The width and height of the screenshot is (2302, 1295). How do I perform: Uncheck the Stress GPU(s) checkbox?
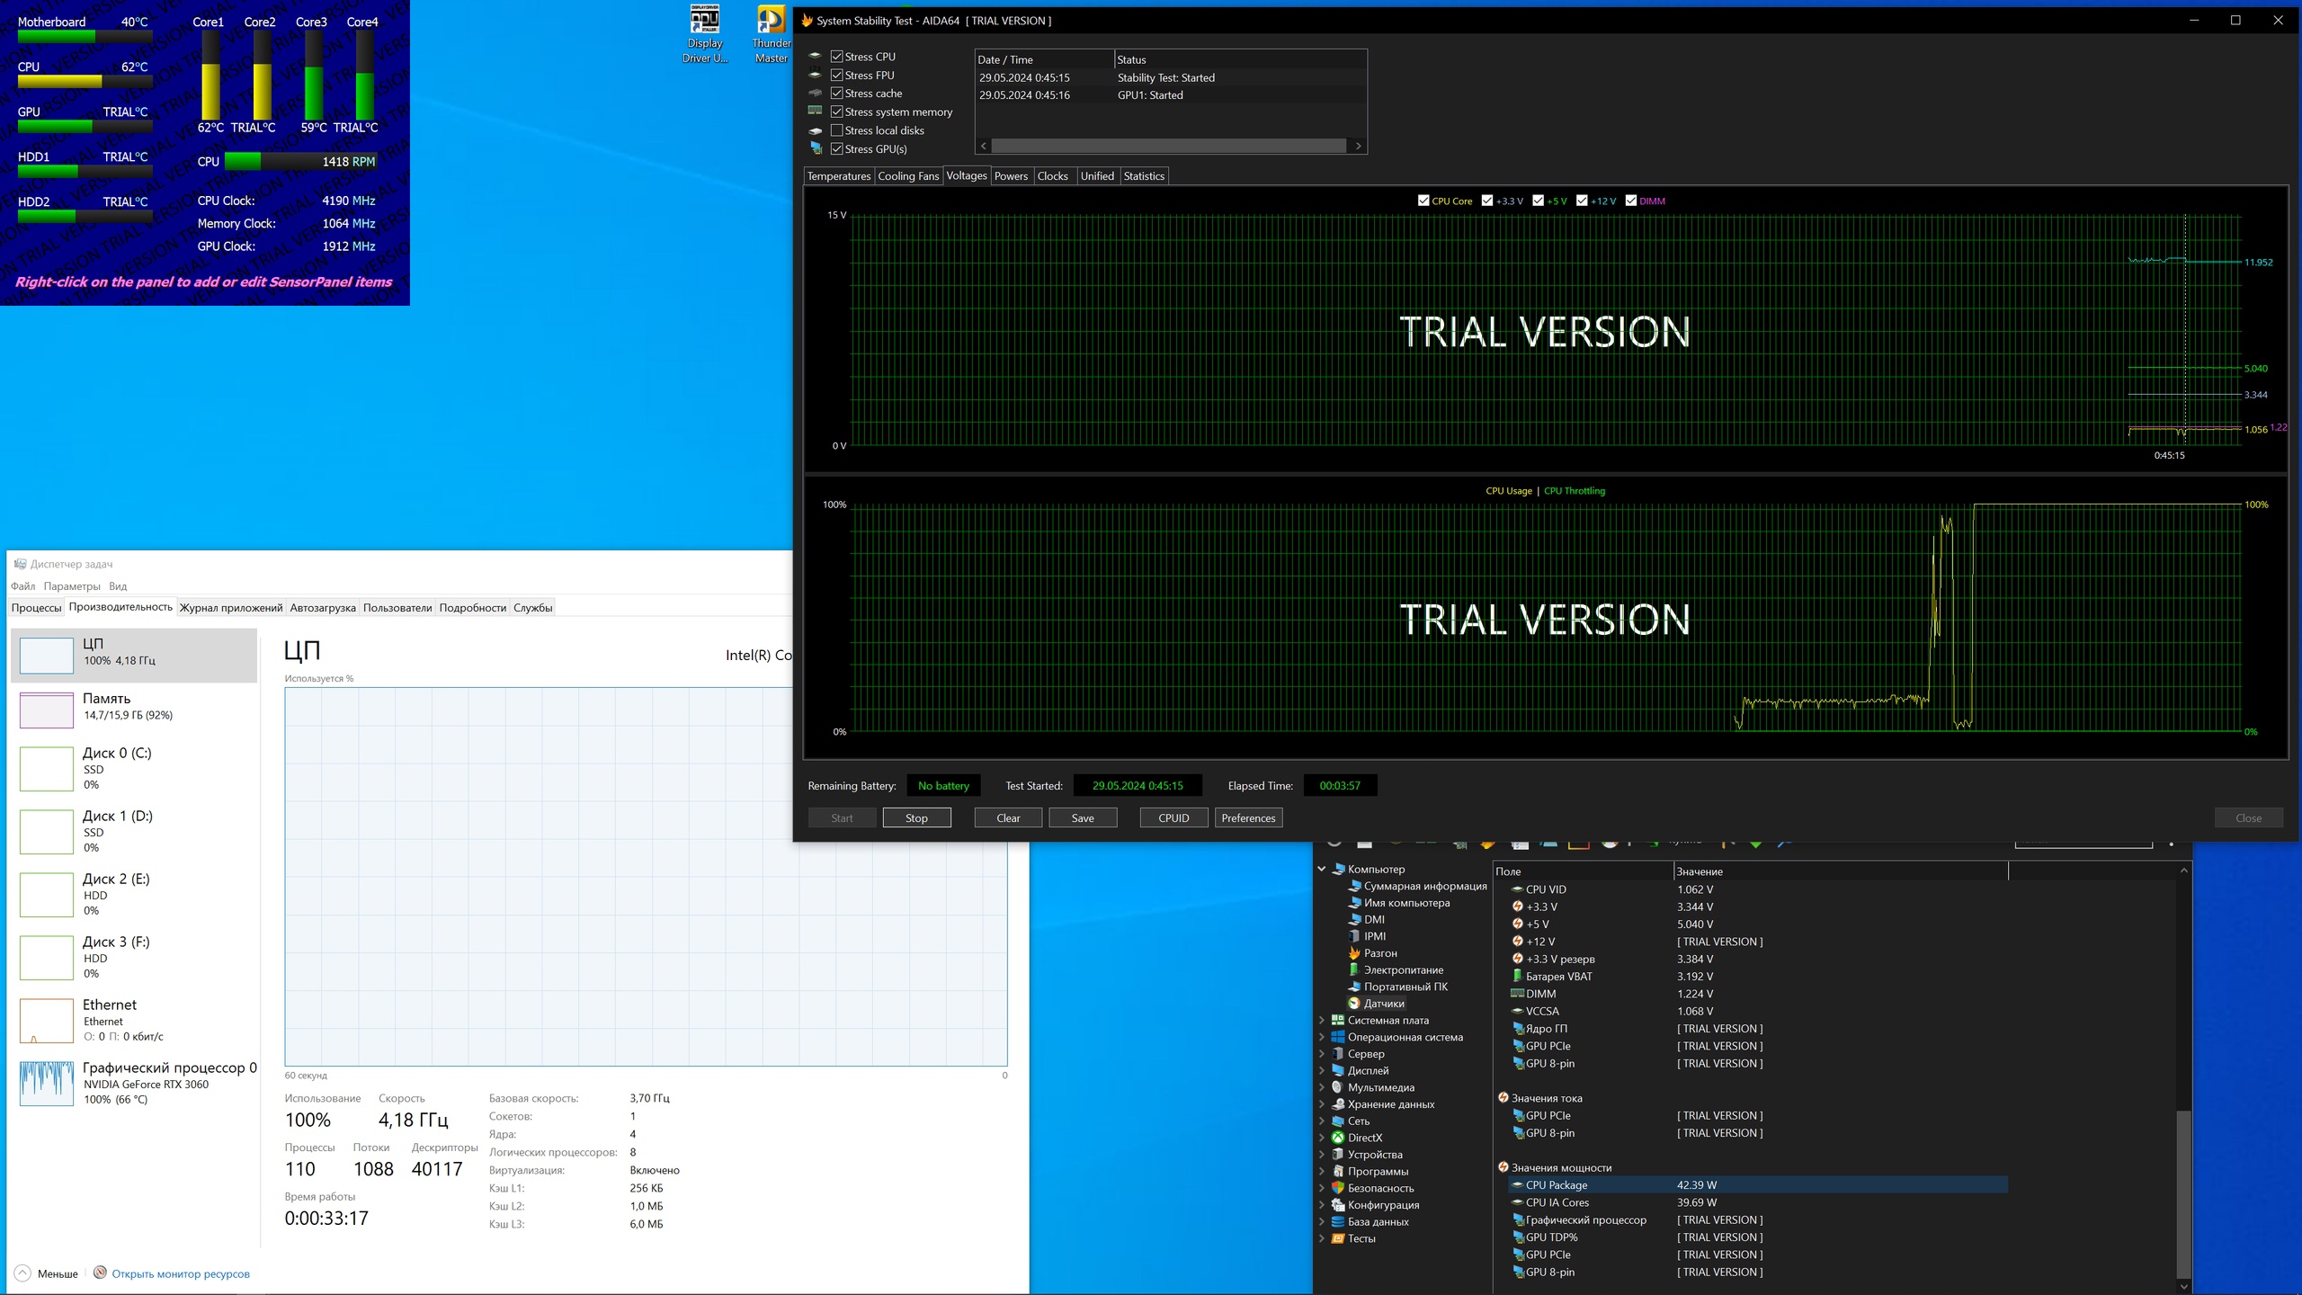point(837,149)
